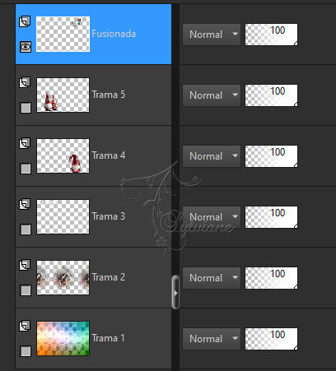Click the Trama 4 gnome layer thumbnail
The height and width of the screenshot is (371, 336).
click(63, 155)
